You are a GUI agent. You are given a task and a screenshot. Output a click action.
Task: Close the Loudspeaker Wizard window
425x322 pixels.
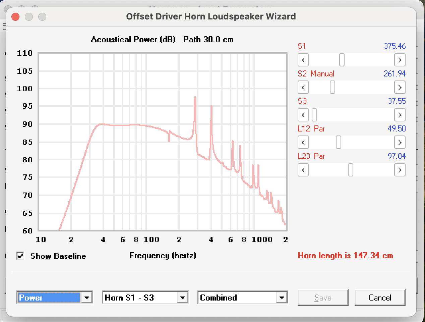coord(15,17)
